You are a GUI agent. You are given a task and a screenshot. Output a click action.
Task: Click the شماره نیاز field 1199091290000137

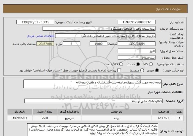[136, 22]
